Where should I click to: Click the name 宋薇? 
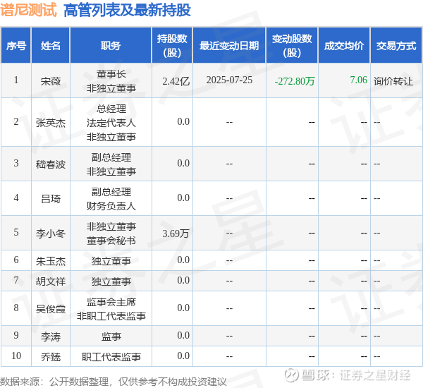tap(51, 81)
